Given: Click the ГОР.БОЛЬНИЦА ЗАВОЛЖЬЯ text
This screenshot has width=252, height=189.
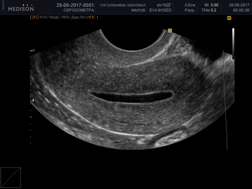Looking at the screenshot, I should tap(123, 5).
